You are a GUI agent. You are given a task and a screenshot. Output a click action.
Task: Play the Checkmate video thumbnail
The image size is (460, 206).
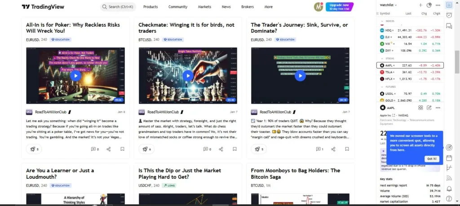coord(188,75)
